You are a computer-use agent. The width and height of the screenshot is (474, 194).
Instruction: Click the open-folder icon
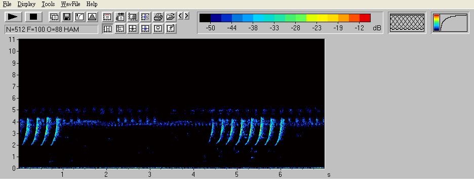[171, 17]
